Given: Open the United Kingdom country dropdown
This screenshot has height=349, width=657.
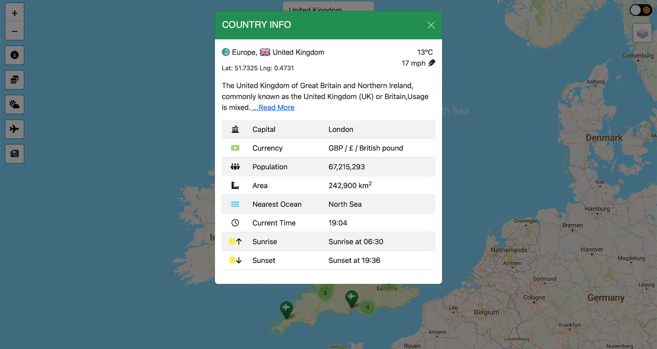Looking at the screenshot, I should click(328, 7).
